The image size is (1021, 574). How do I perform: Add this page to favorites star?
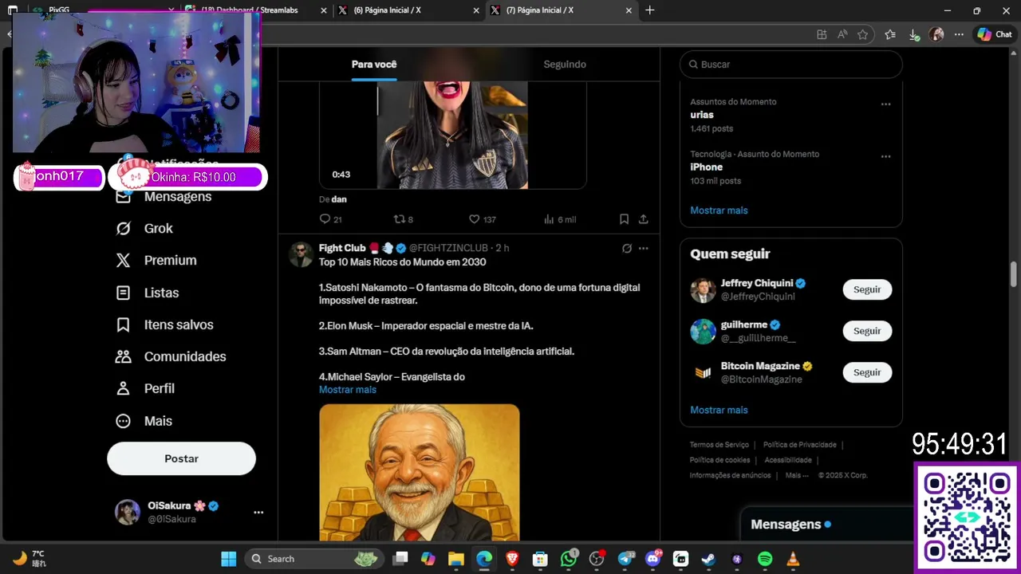coord(862,34)
